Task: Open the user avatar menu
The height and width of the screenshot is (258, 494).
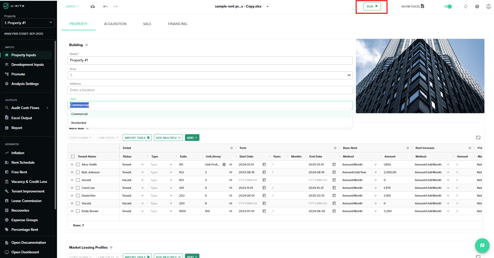Action: tap(489, 6)
